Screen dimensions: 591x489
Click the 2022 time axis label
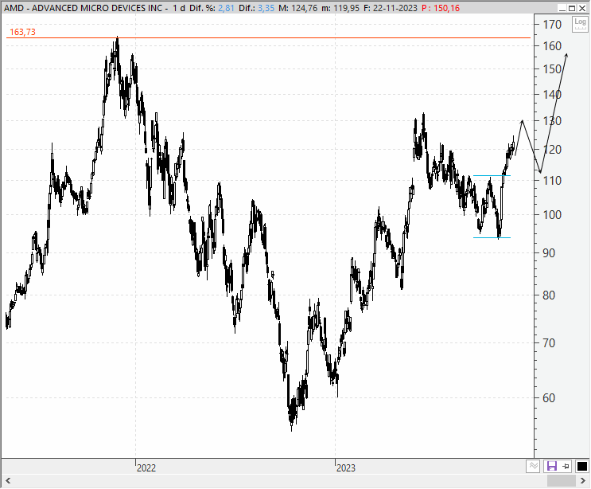click(146, 467)
